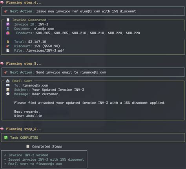Click the green checkmark beside Task COMPLETED

point(6,137)
